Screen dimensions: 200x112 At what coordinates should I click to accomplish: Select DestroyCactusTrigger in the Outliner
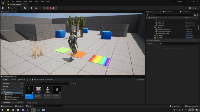[x=164, y=31]
